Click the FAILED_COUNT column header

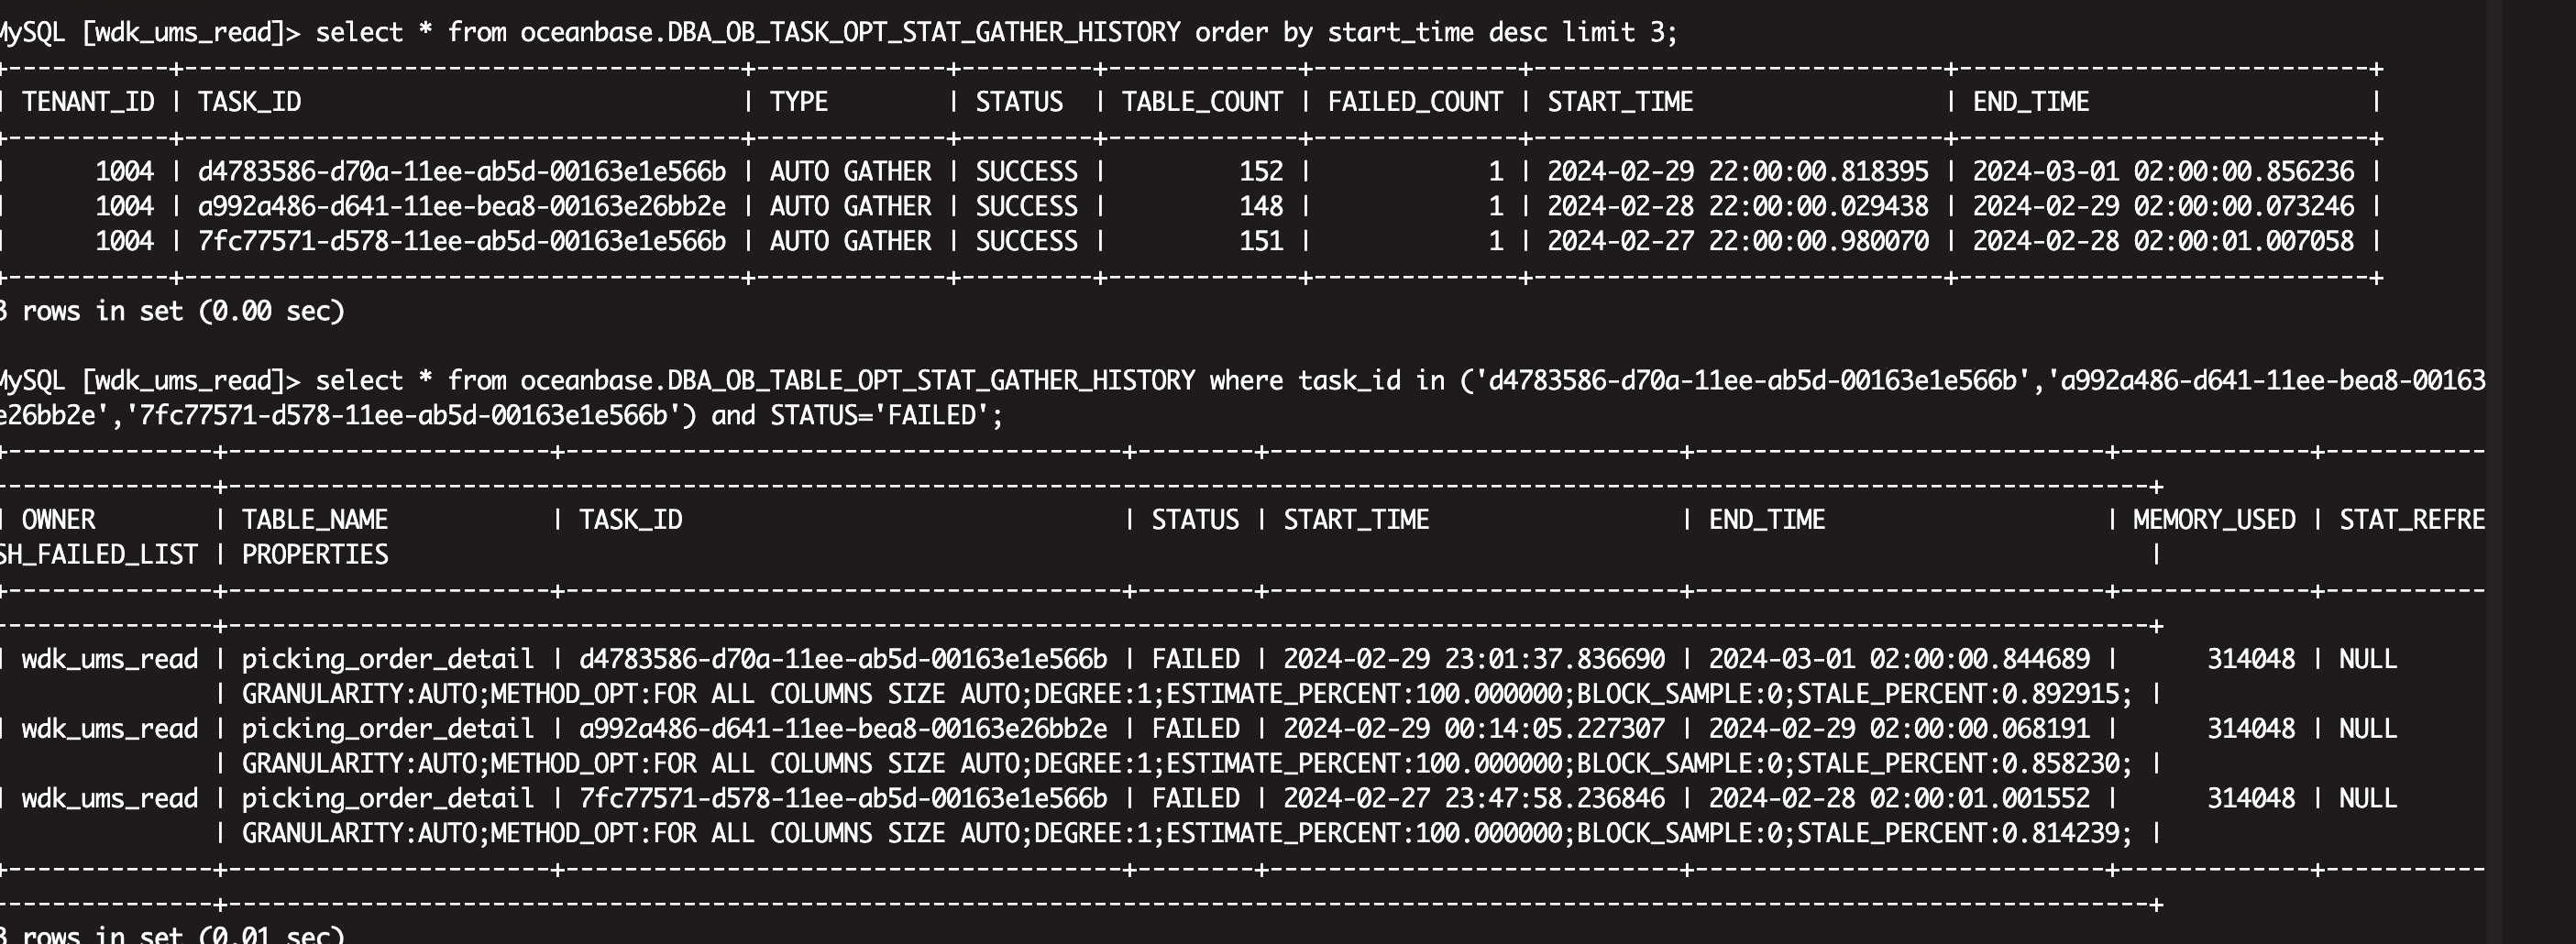coord(1414,102)
